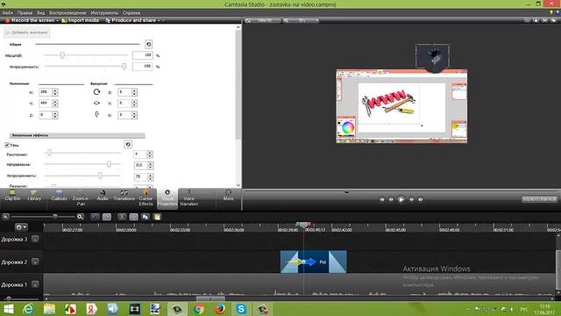
Task: Click the Масштаб percent input field
Action: coord(142,55)
